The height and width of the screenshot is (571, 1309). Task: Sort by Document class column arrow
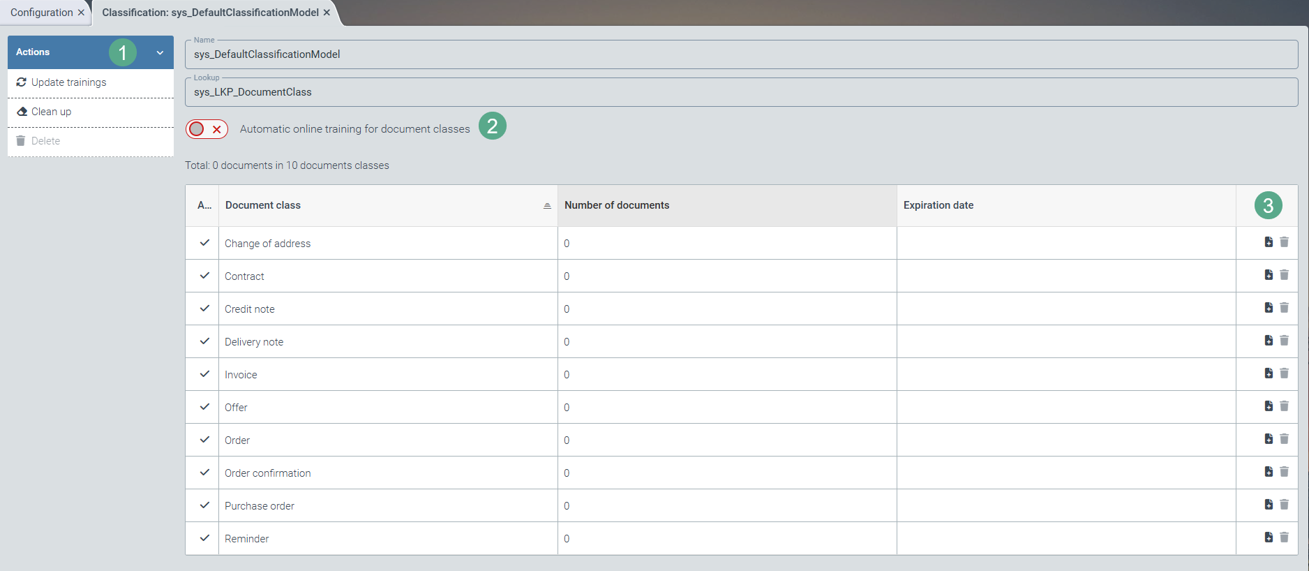547,205
